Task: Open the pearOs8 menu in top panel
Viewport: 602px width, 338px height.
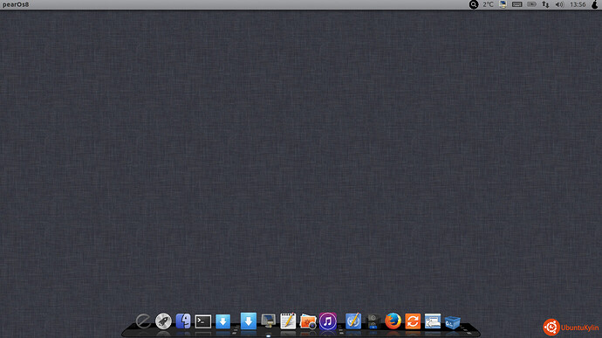Action: click(x=16, y=4)
